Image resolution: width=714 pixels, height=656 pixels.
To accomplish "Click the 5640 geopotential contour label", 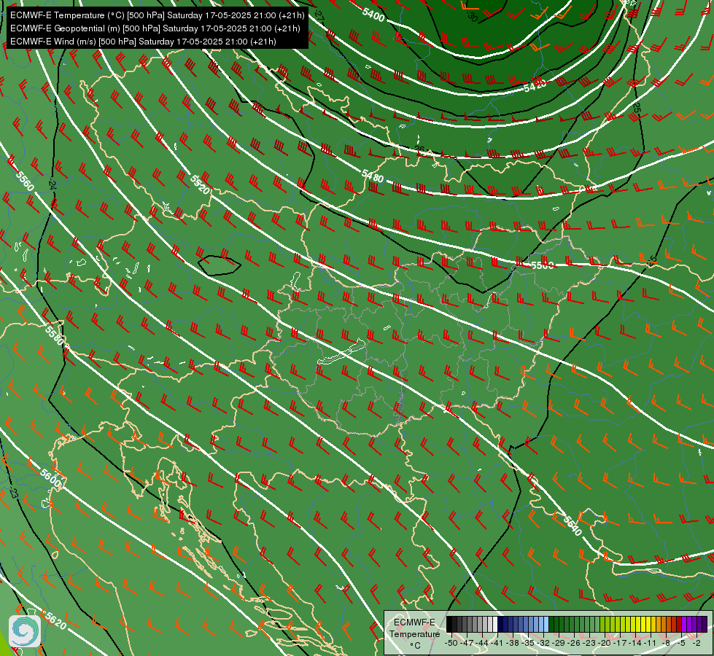I will tap(573, 526).
